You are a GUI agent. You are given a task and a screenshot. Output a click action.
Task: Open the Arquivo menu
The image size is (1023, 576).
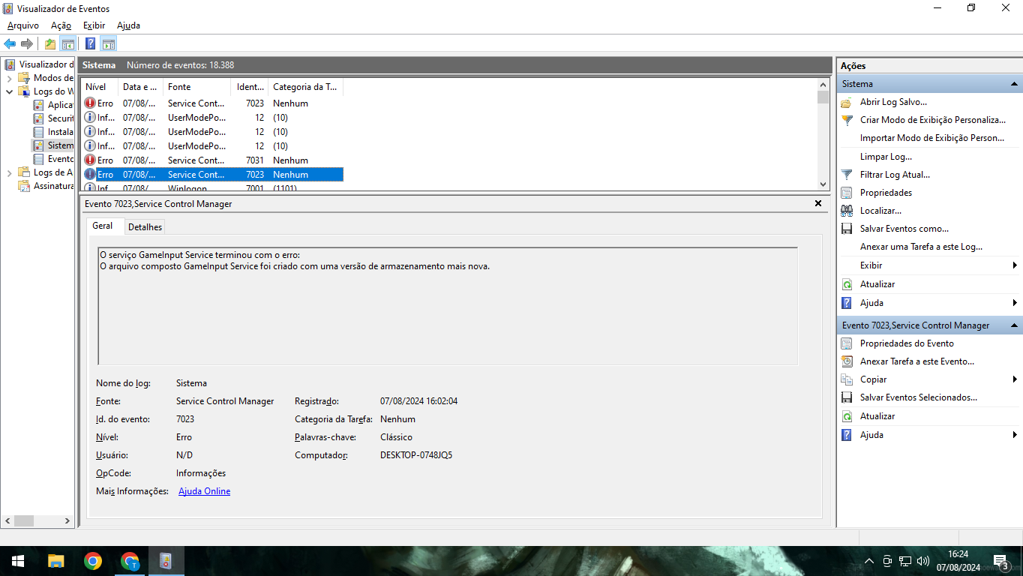click(23, 25)
